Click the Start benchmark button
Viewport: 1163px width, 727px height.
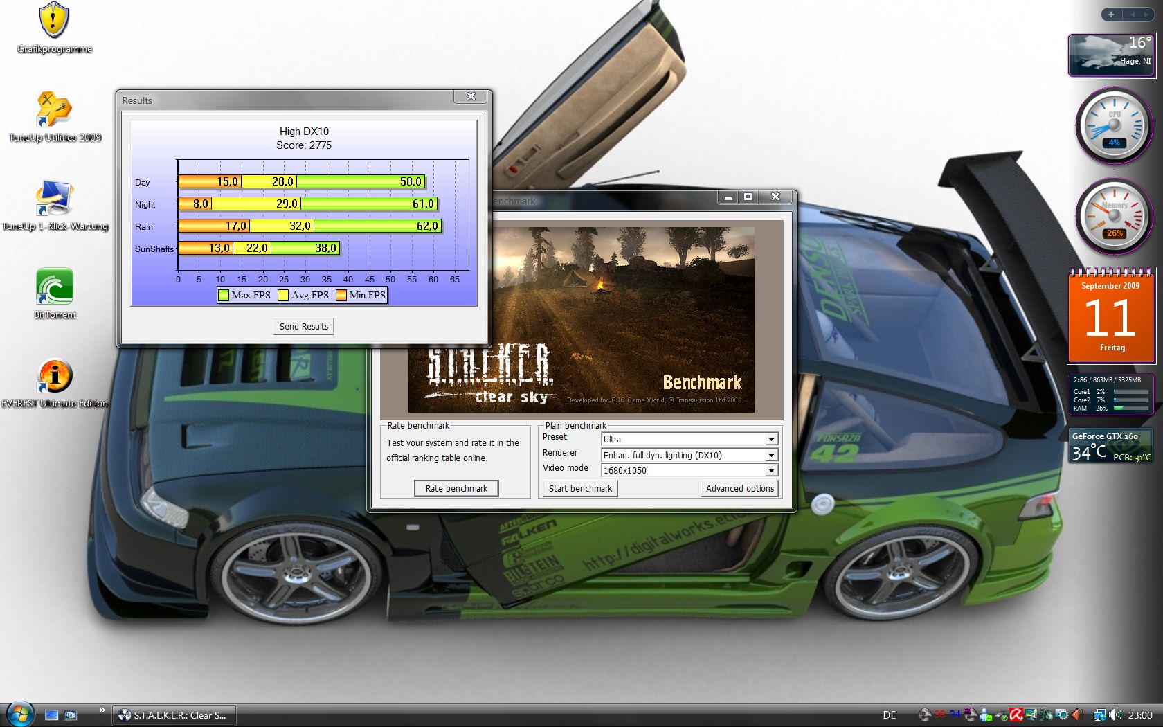pyautogui.click(x=580, y=488)
